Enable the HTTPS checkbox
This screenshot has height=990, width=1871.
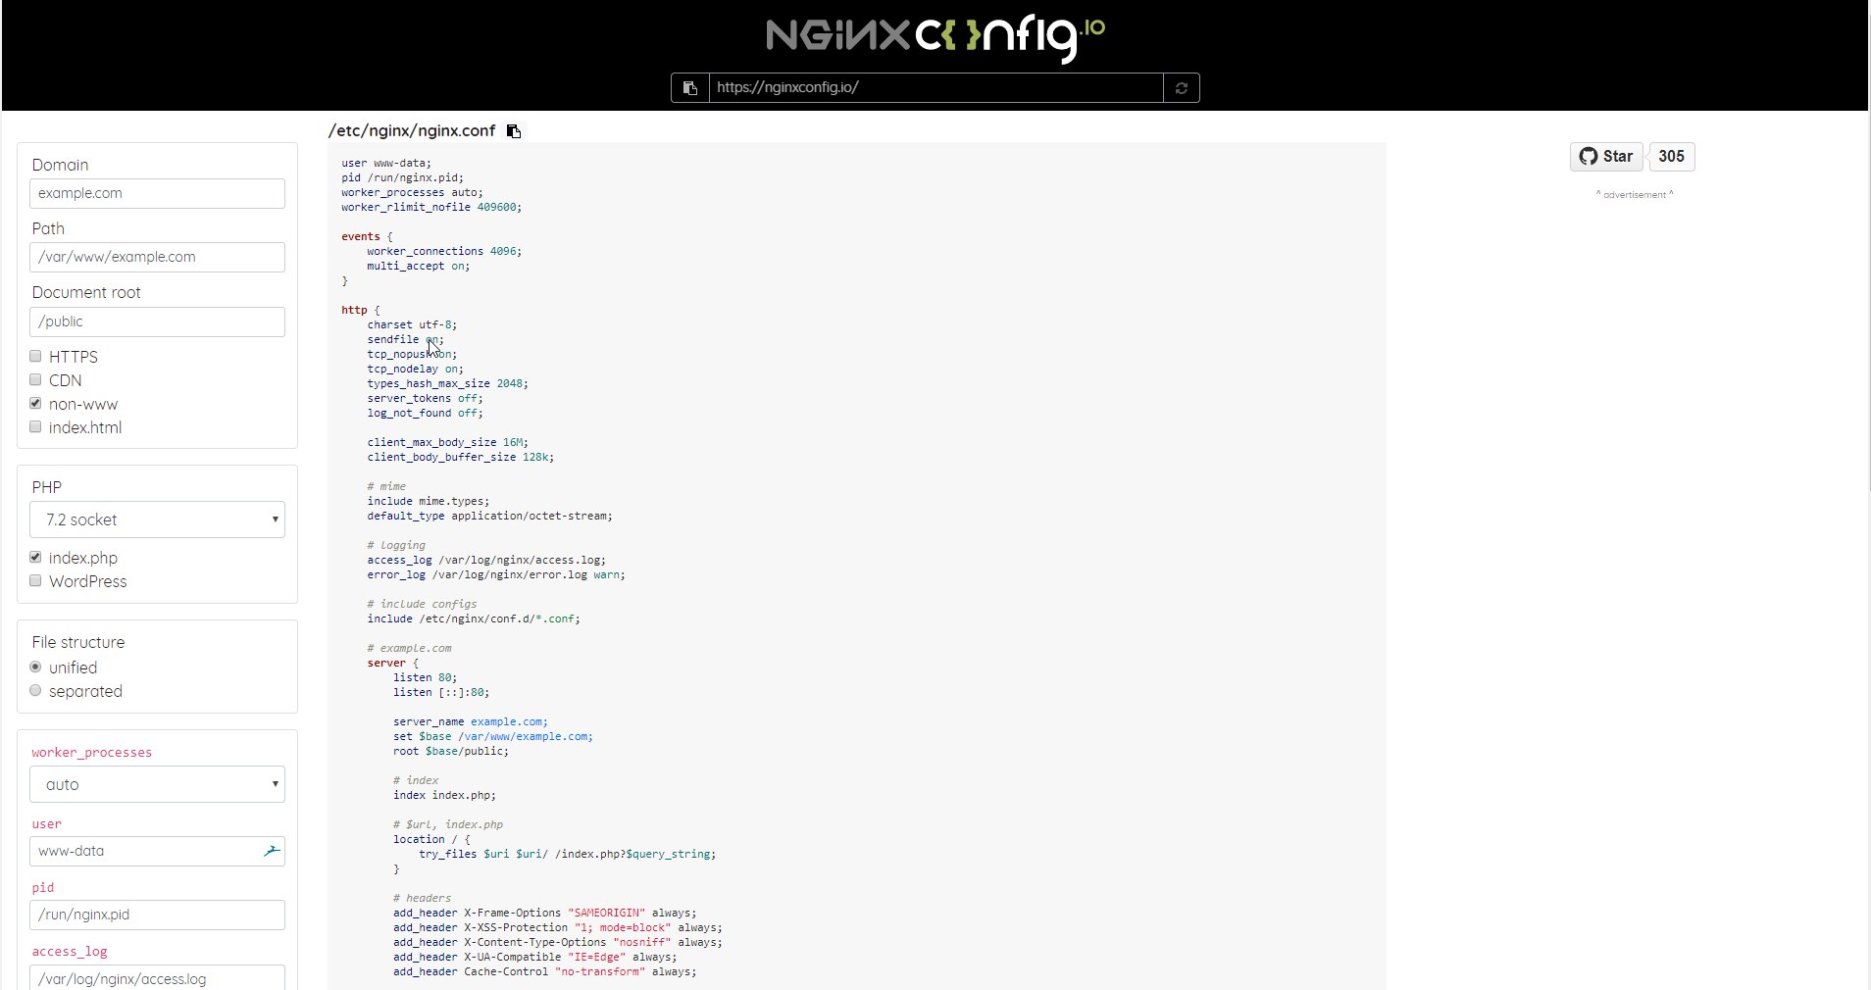coord(35,356)
